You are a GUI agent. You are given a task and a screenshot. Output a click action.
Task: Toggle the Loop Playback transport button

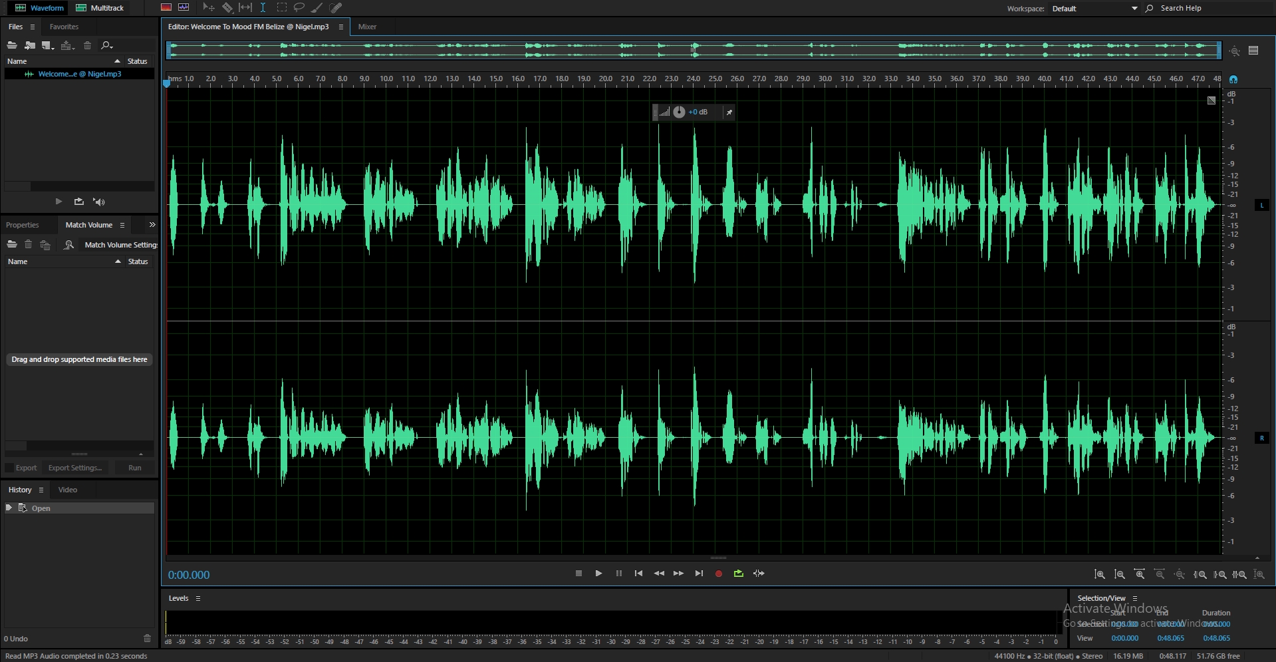[738, 573]
